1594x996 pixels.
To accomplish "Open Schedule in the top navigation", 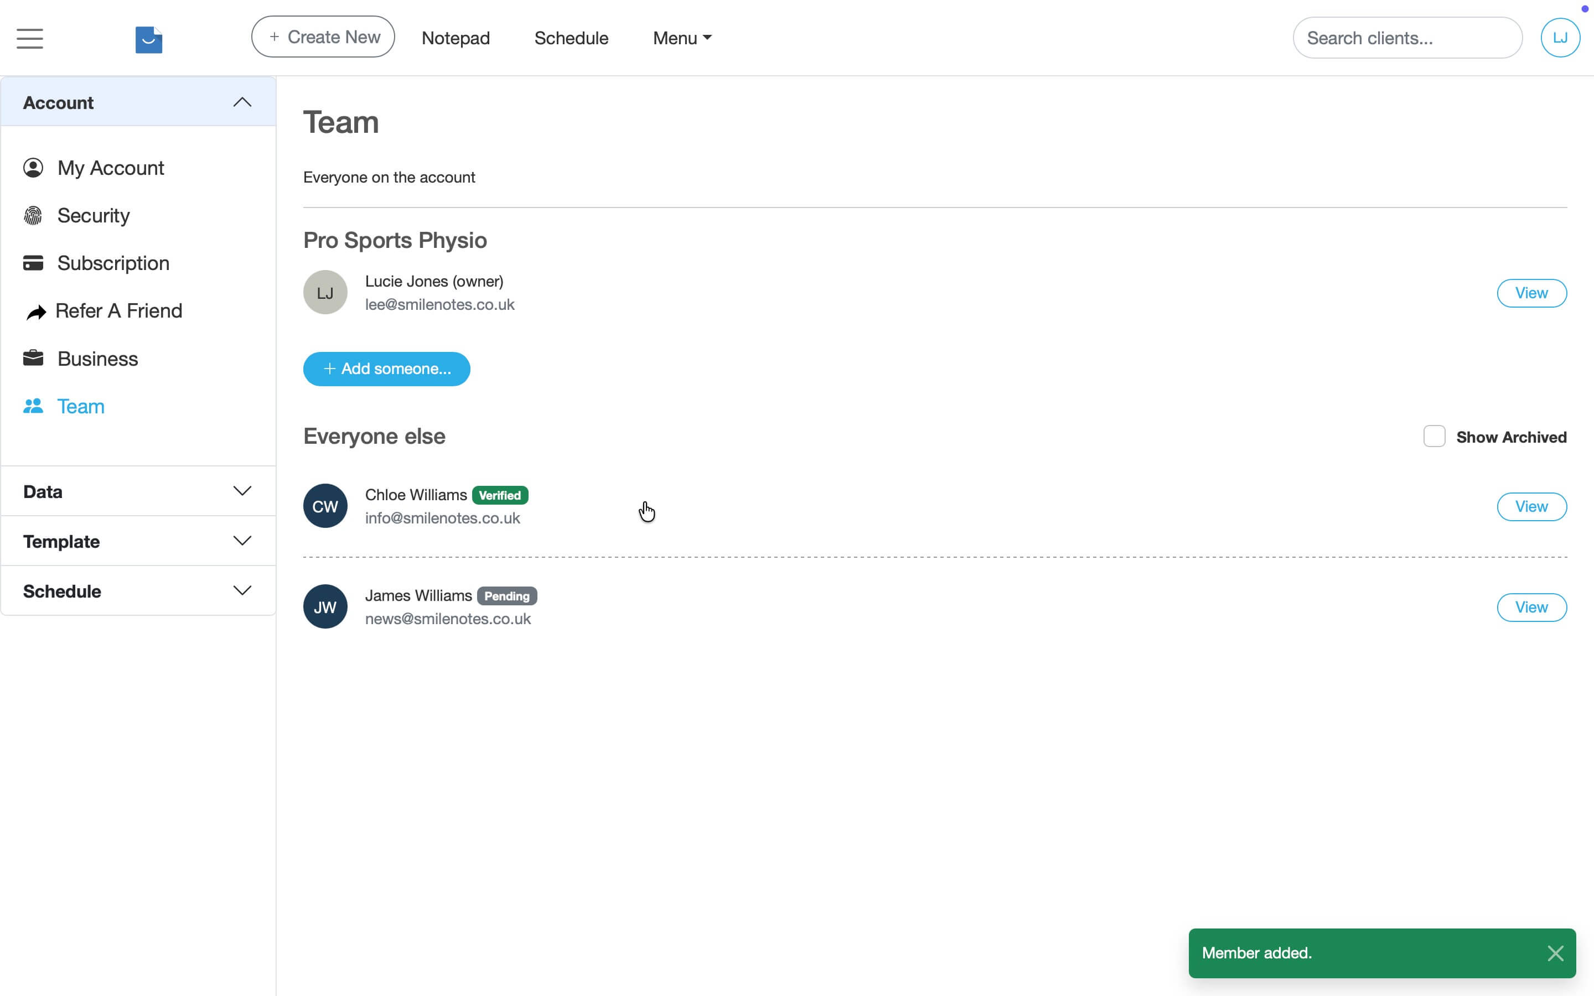I will [x=571, y=38].
